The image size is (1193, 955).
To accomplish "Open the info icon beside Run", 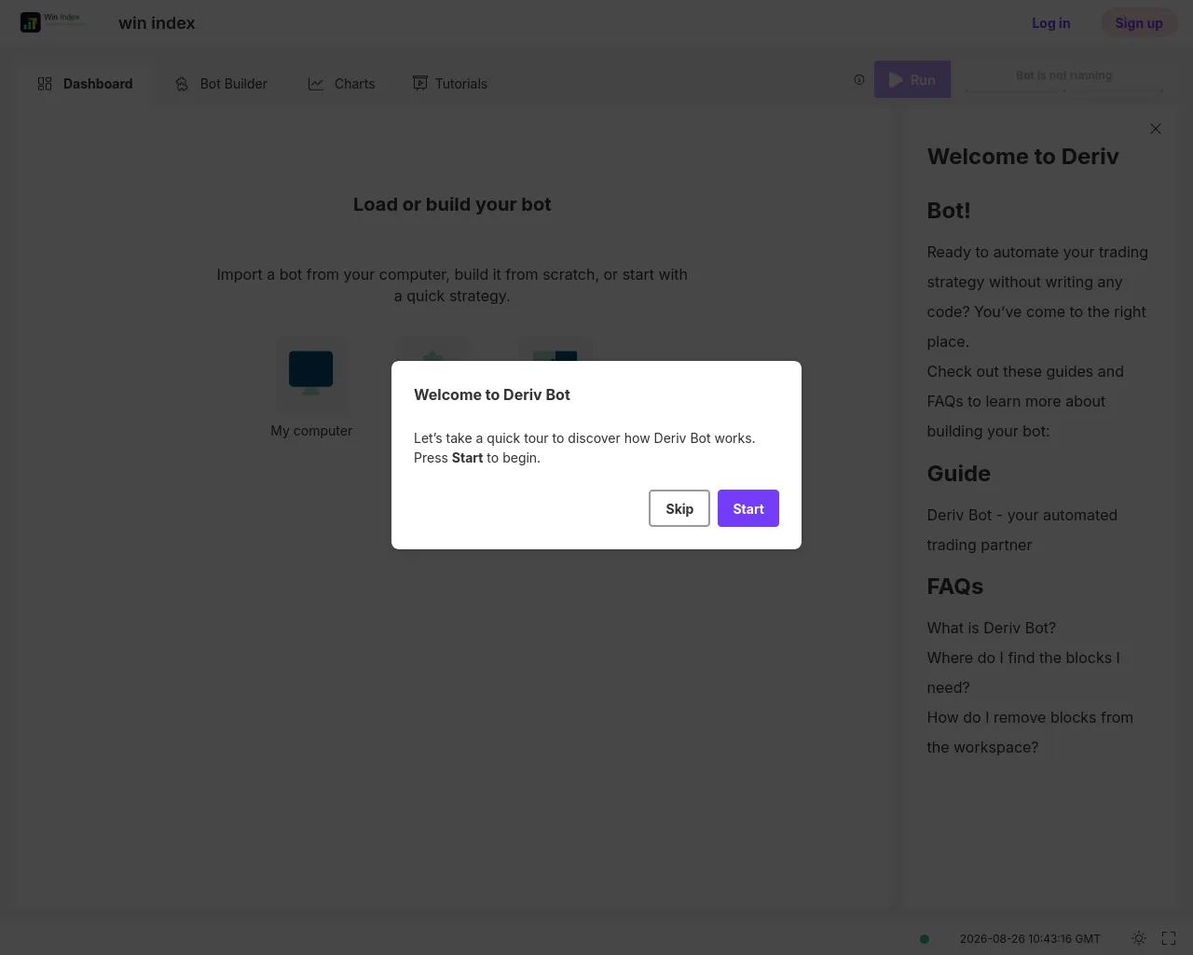I will 859,80.
